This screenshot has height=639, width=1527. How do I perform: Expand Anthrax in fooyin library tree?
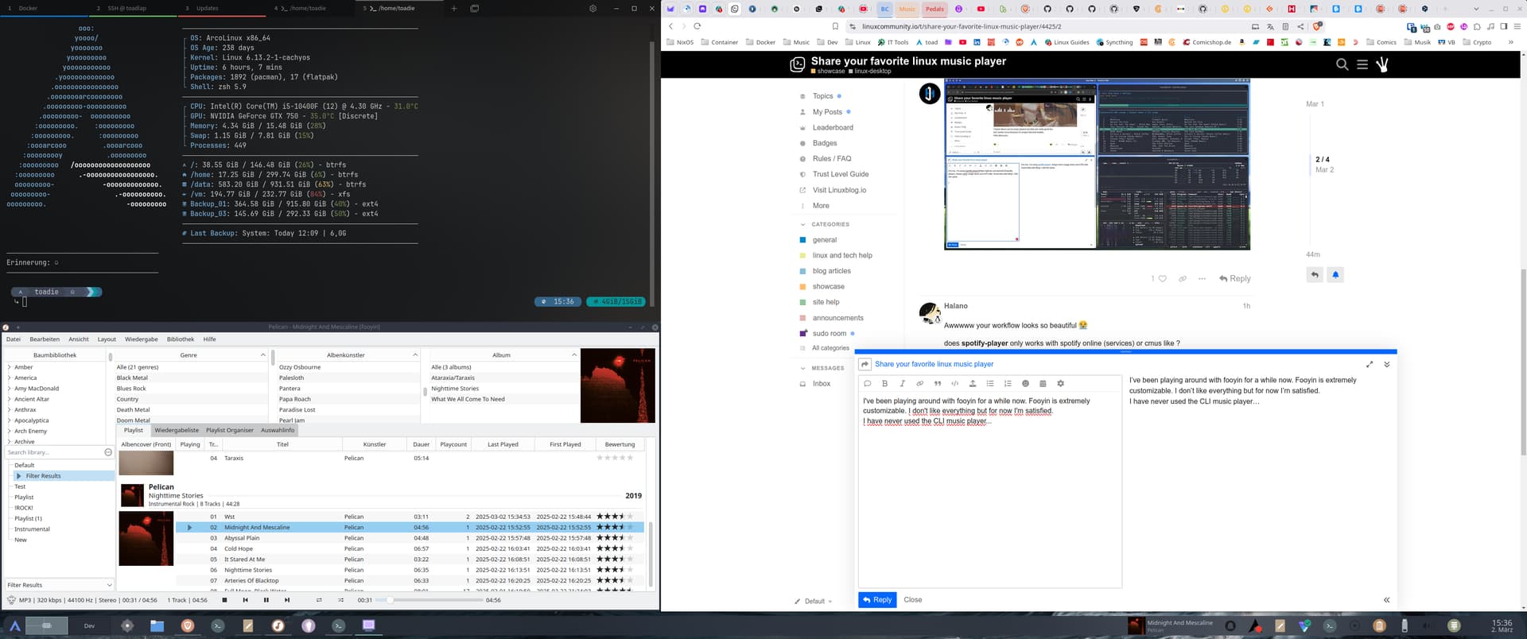10,409
